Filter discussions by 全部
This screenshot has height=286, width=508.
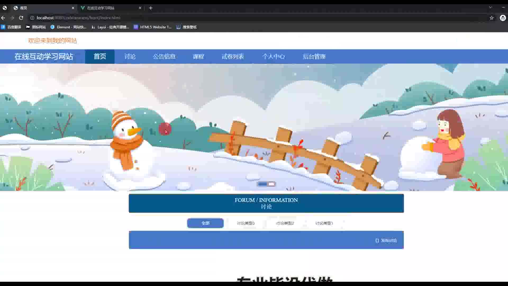[205, 223]
